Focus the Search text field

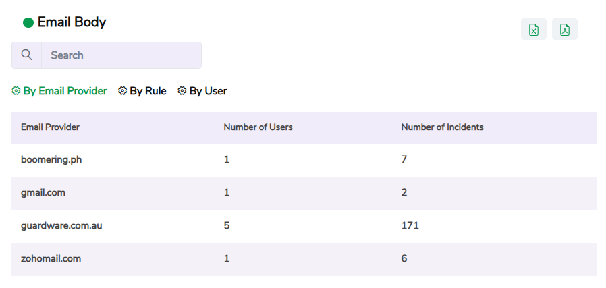(121, 55)
